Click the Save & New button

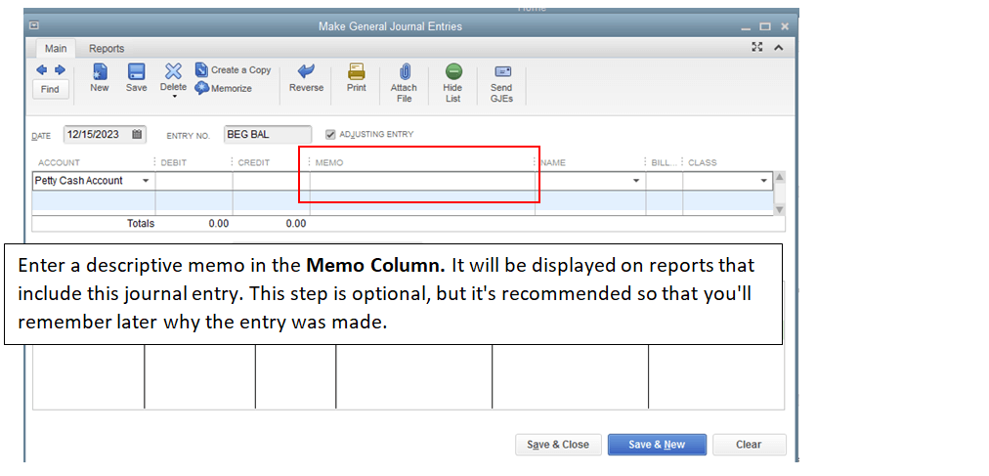coord(657,445)
